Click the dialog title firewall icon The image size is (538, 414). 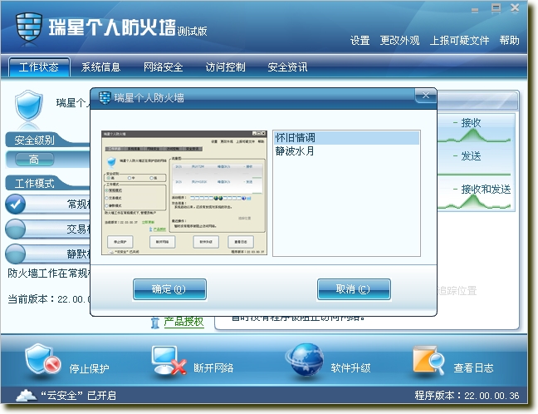105,97
